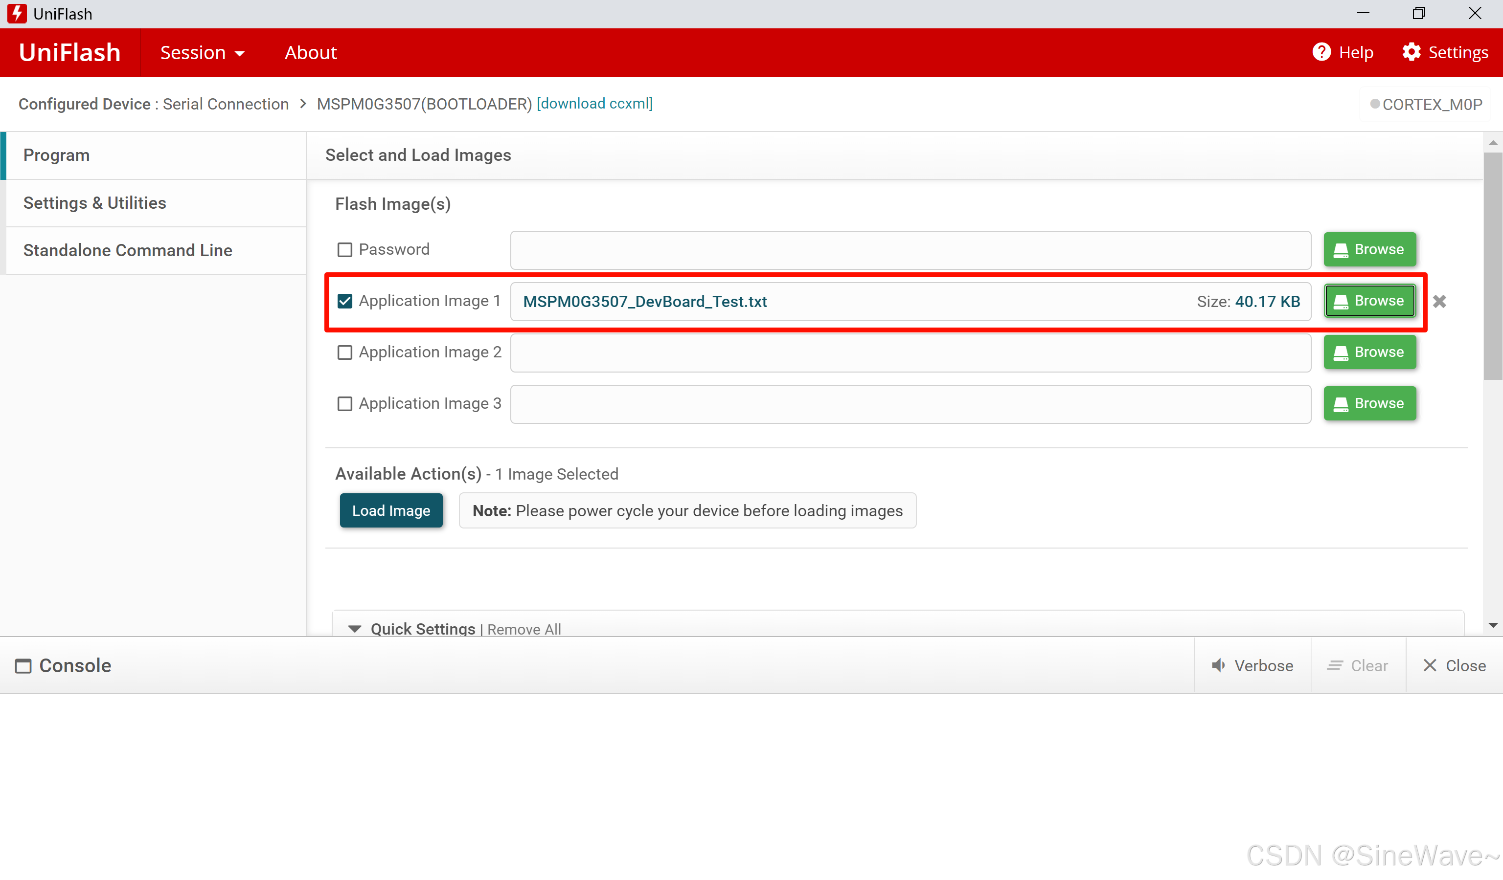Image resolution: width=1503 pixels, height=880 pixels.
Task: Click the download ccxml link
Action: point(594,104)
